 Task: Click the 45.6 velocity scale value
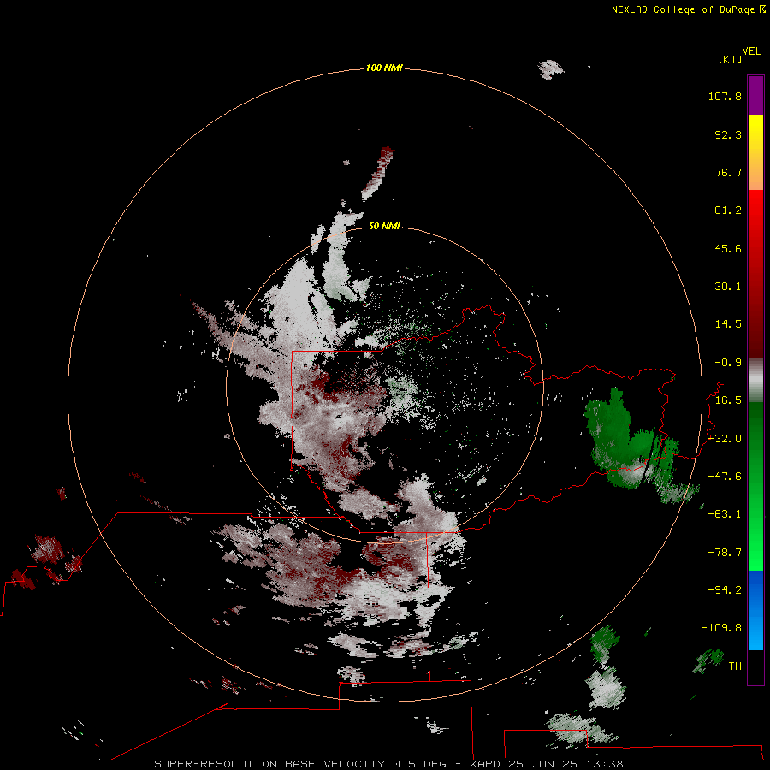728,248
